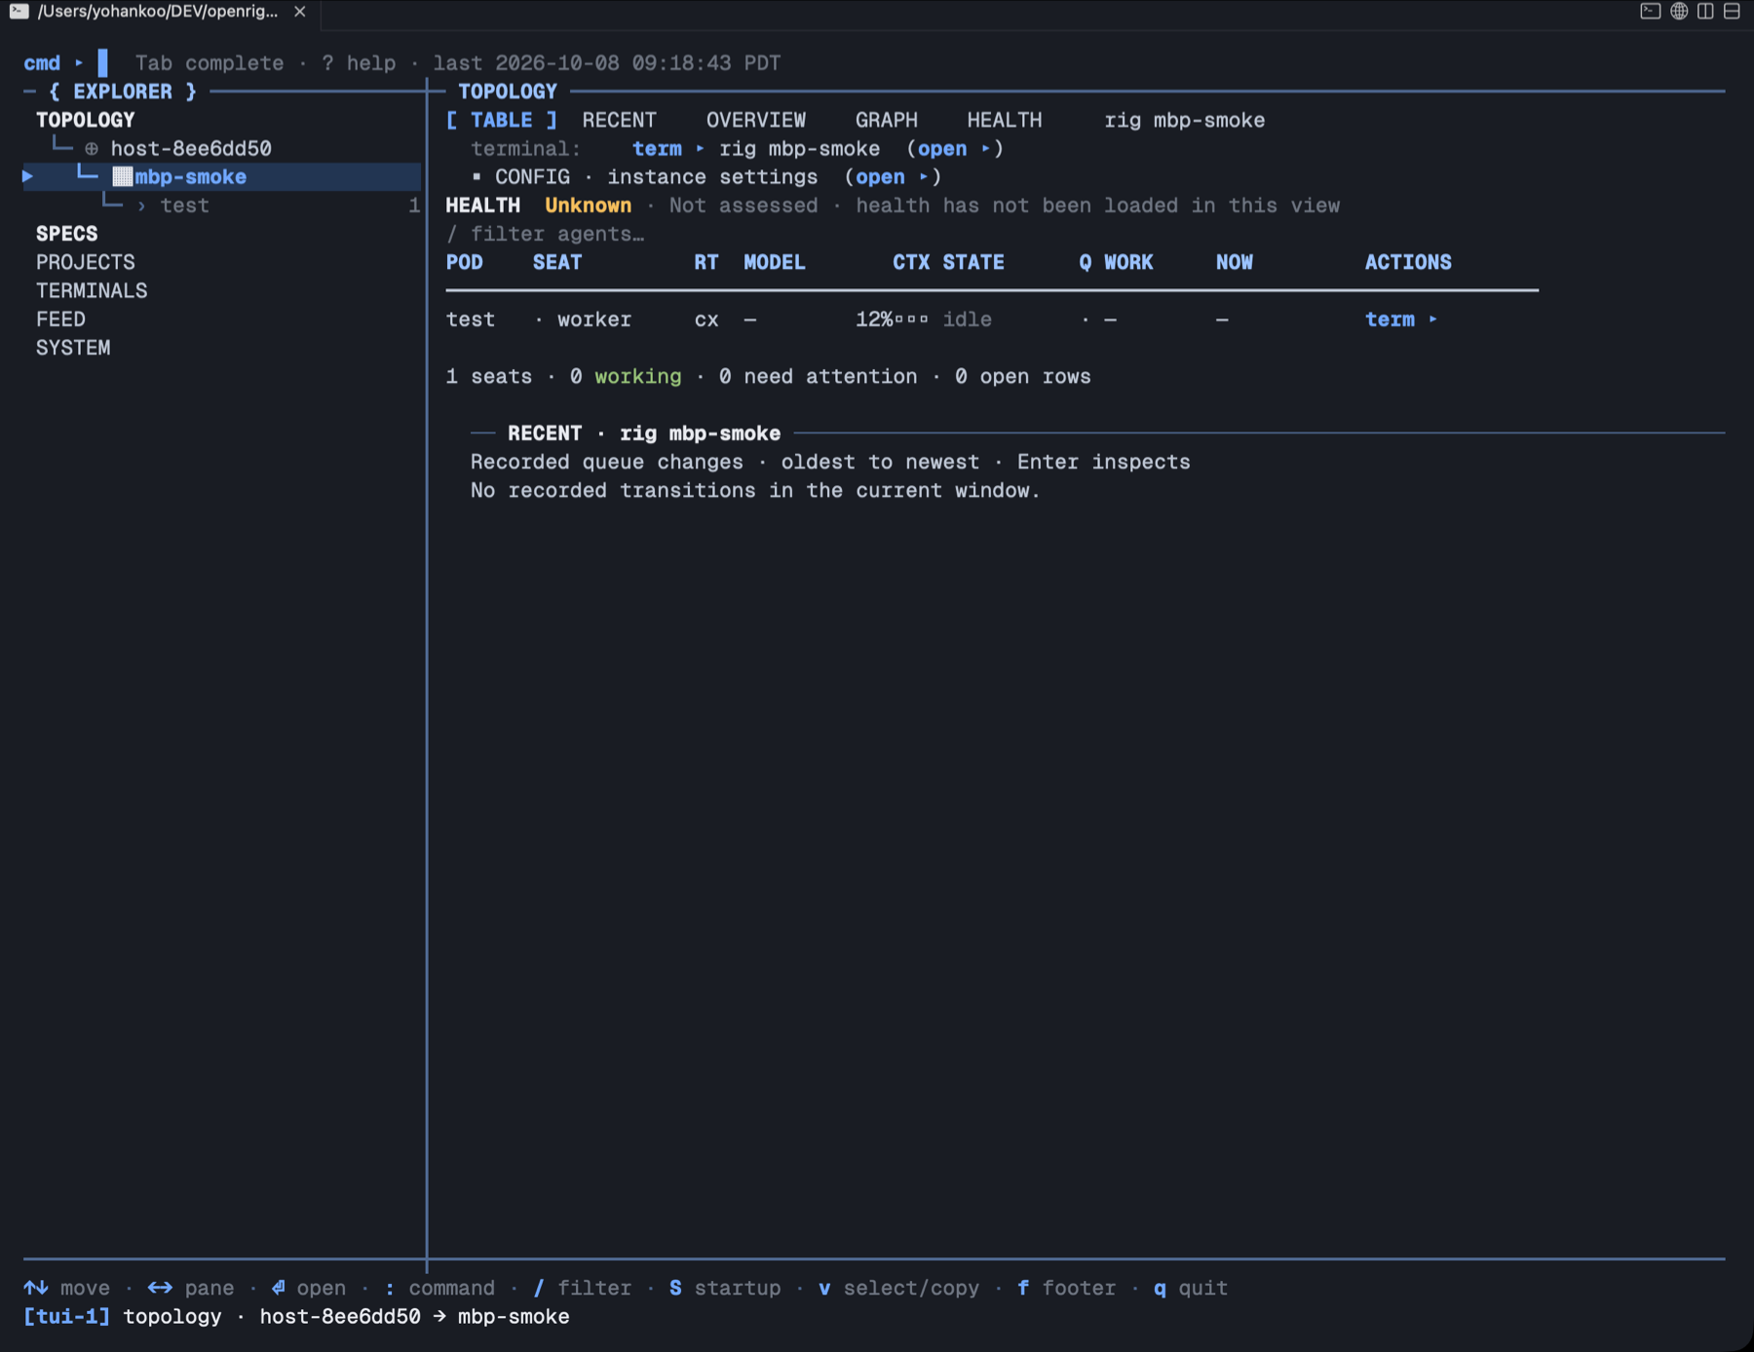Switch to the RECENT tab
The image size is (1754, 1352).
620,120
